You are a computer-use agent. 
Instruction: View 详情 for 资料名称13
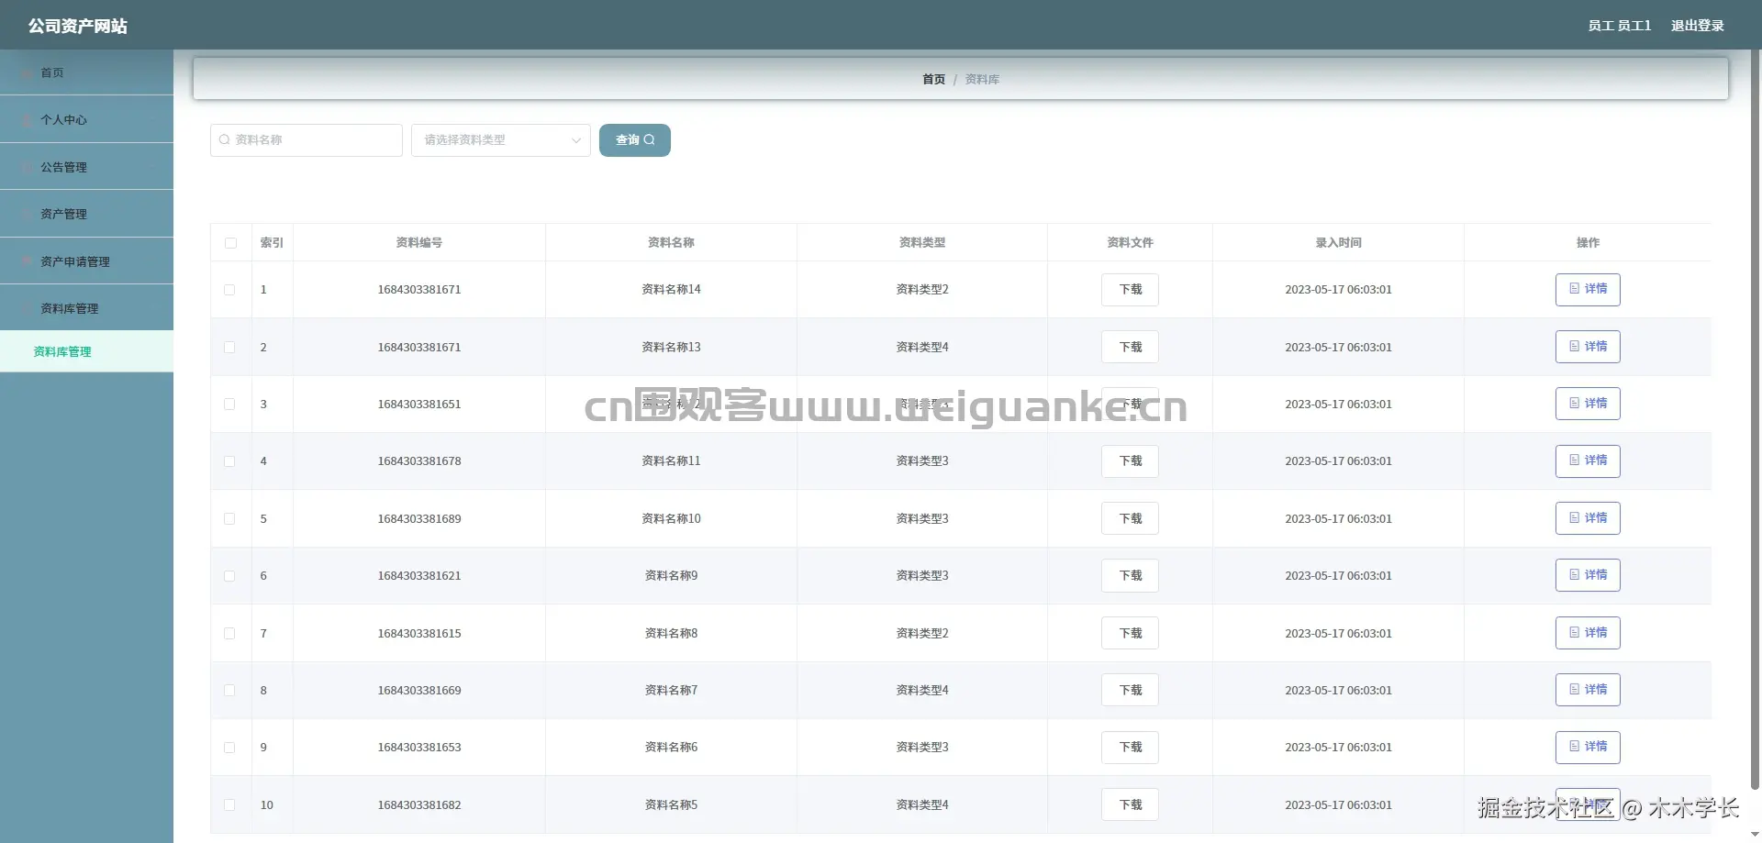pos(1588,347)
